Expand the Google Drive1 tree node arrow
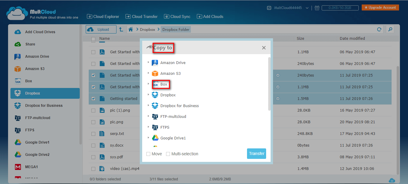 click(x=148, y=138)
